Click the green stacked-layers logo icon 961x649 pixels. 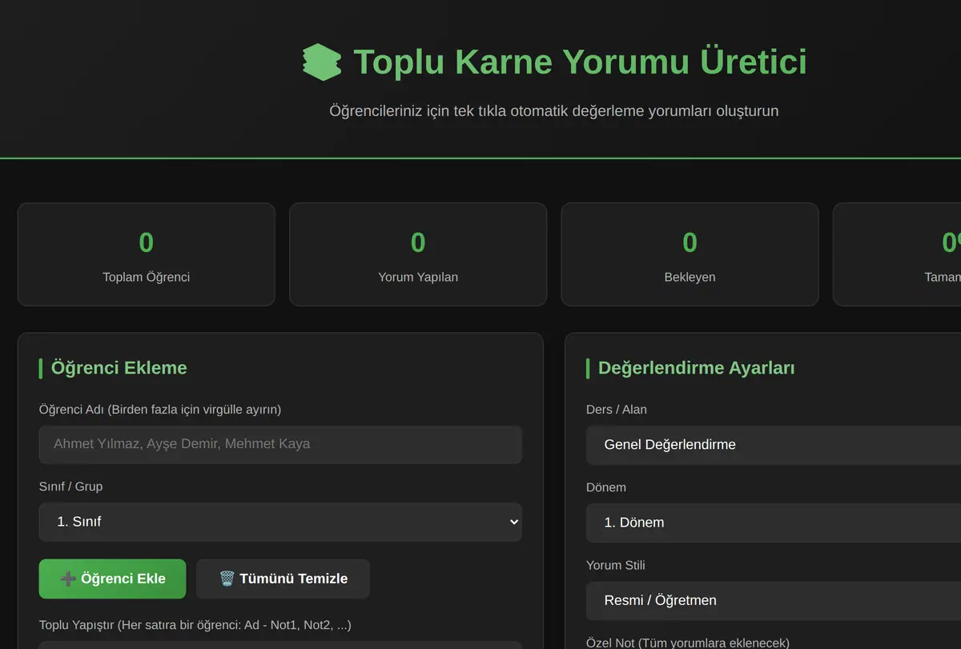[x=322, y=62]
